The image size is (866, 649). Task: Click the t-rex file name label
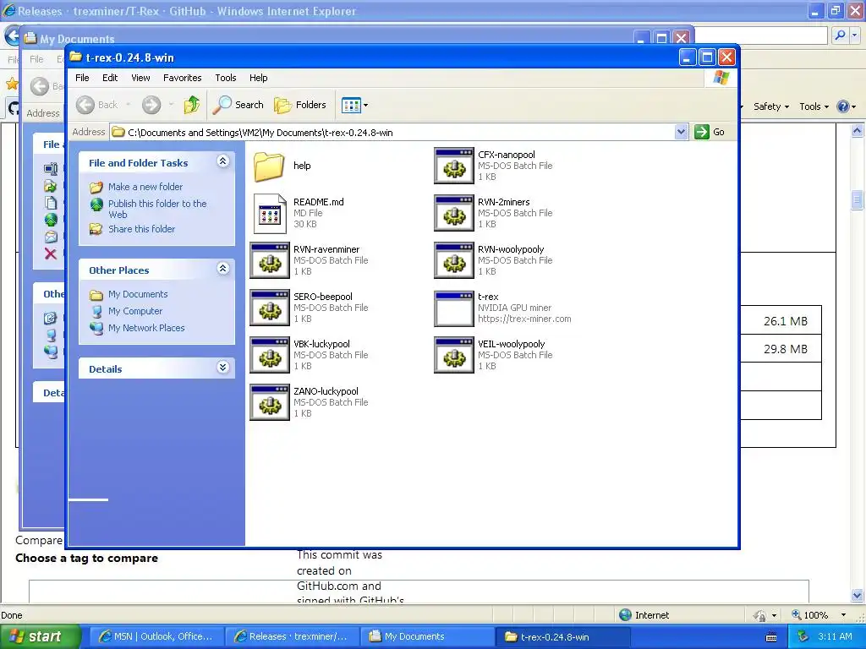pyautogui.click(x=488, y=297)
